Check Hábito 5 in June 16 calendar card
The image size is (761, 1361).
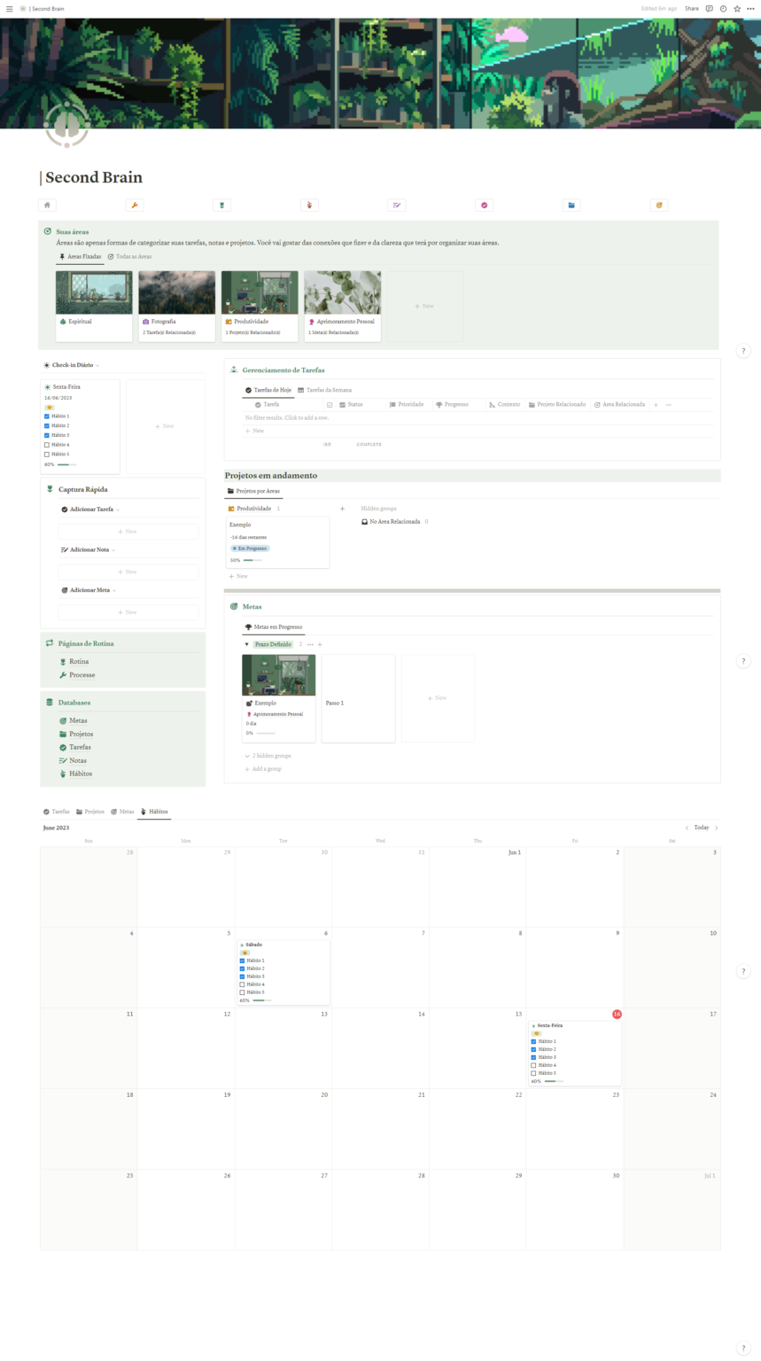[533, 1073]
